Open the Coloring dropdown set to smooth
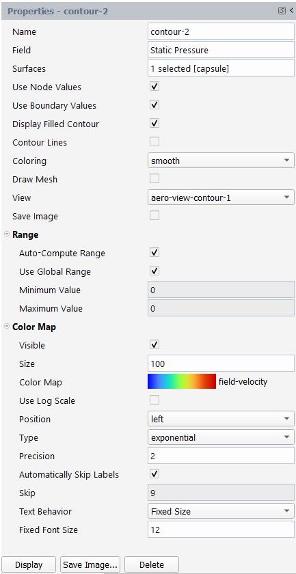Screen dimensions: 296x574 point(221,161)
